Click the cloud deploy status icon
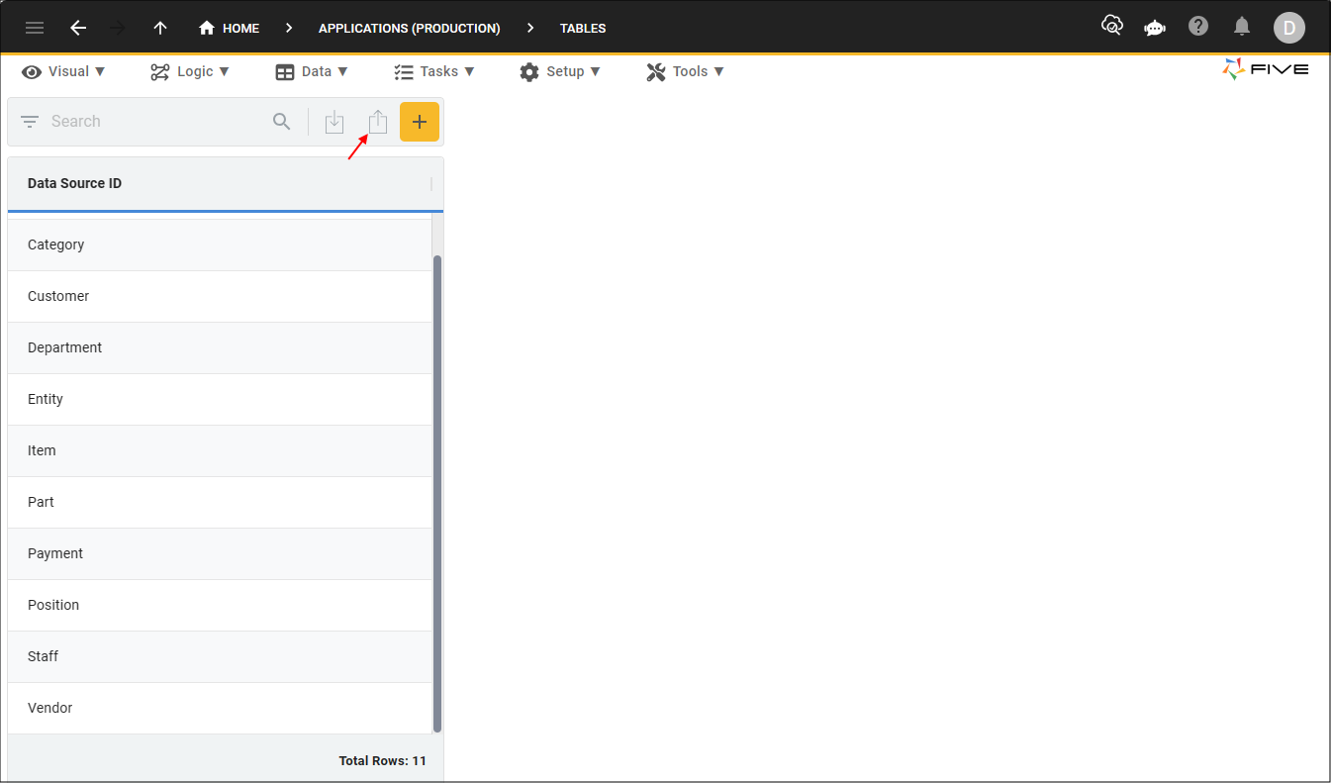Screen dimensions: 1331x783 pos(1112,26)
